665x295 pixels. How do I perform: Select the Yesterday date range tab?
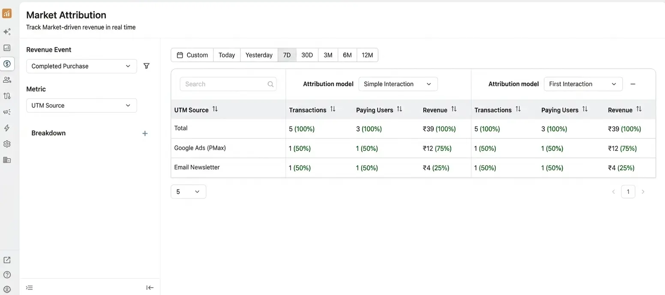pyautogui.click(x=259, y=55)
